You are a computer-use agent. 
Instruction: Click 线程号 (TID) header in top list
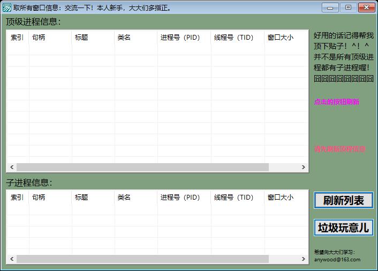click(x=238, y=38)
